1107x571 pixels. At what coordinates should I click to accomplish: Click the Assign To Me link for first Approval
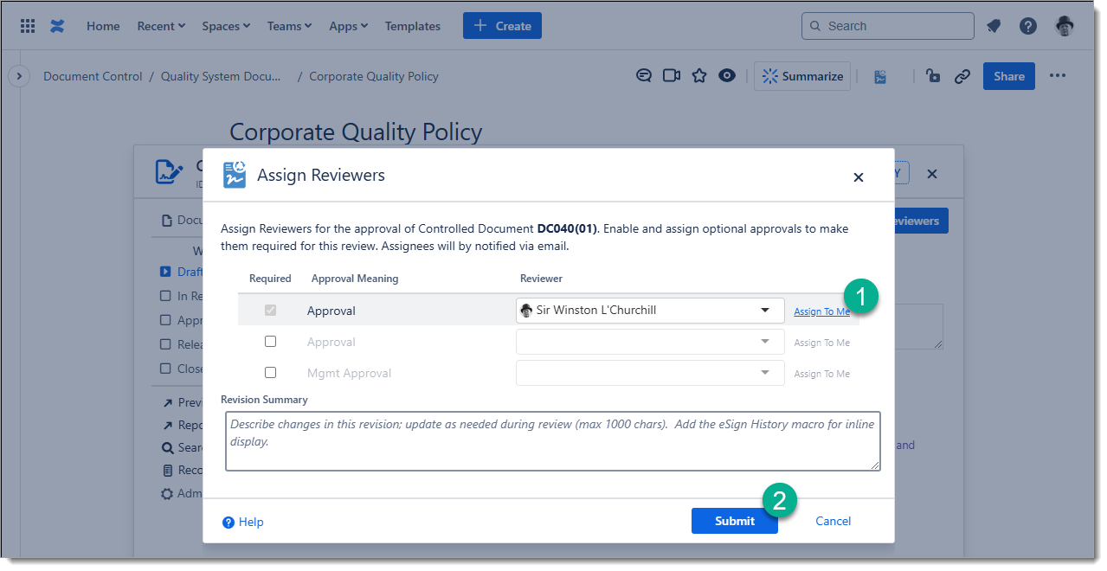[821, 311]
